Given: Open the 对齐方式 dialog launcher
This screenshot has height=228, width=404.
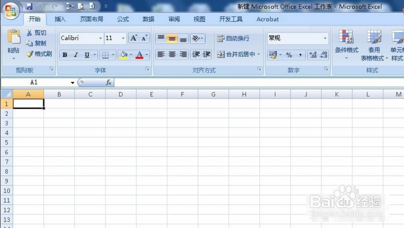Looking at the screenshot, I should [x=259, y=69].
